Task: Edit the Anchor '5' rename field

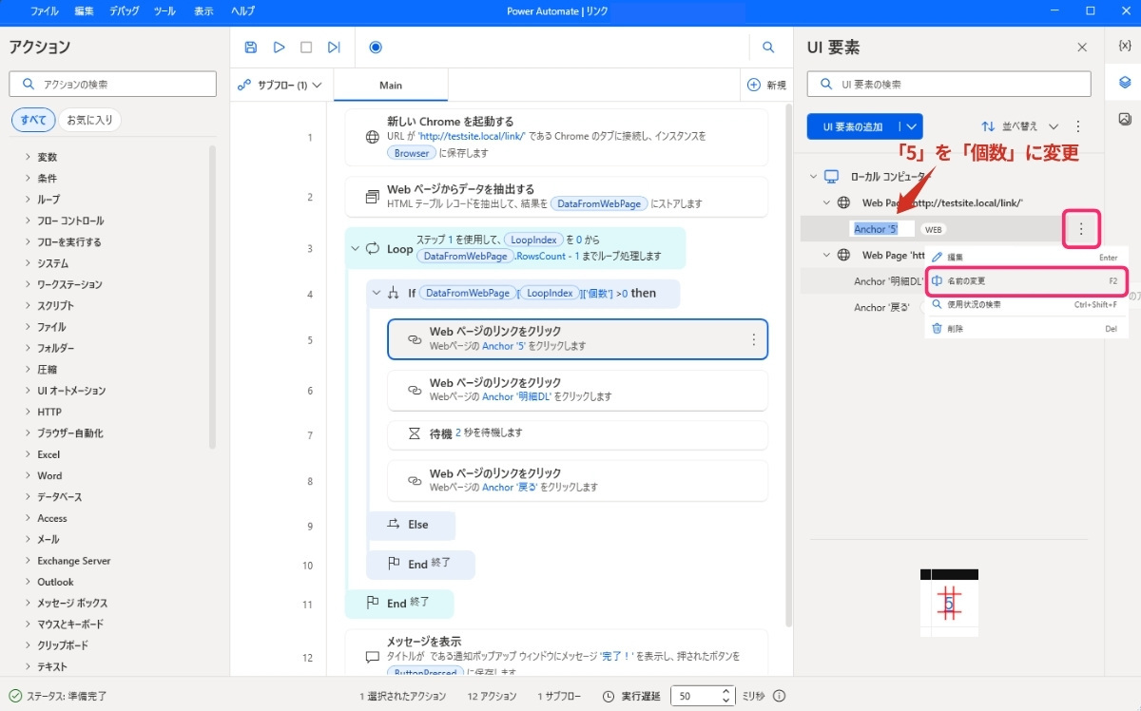Action: pyautogui.click(x=882, y=229)
